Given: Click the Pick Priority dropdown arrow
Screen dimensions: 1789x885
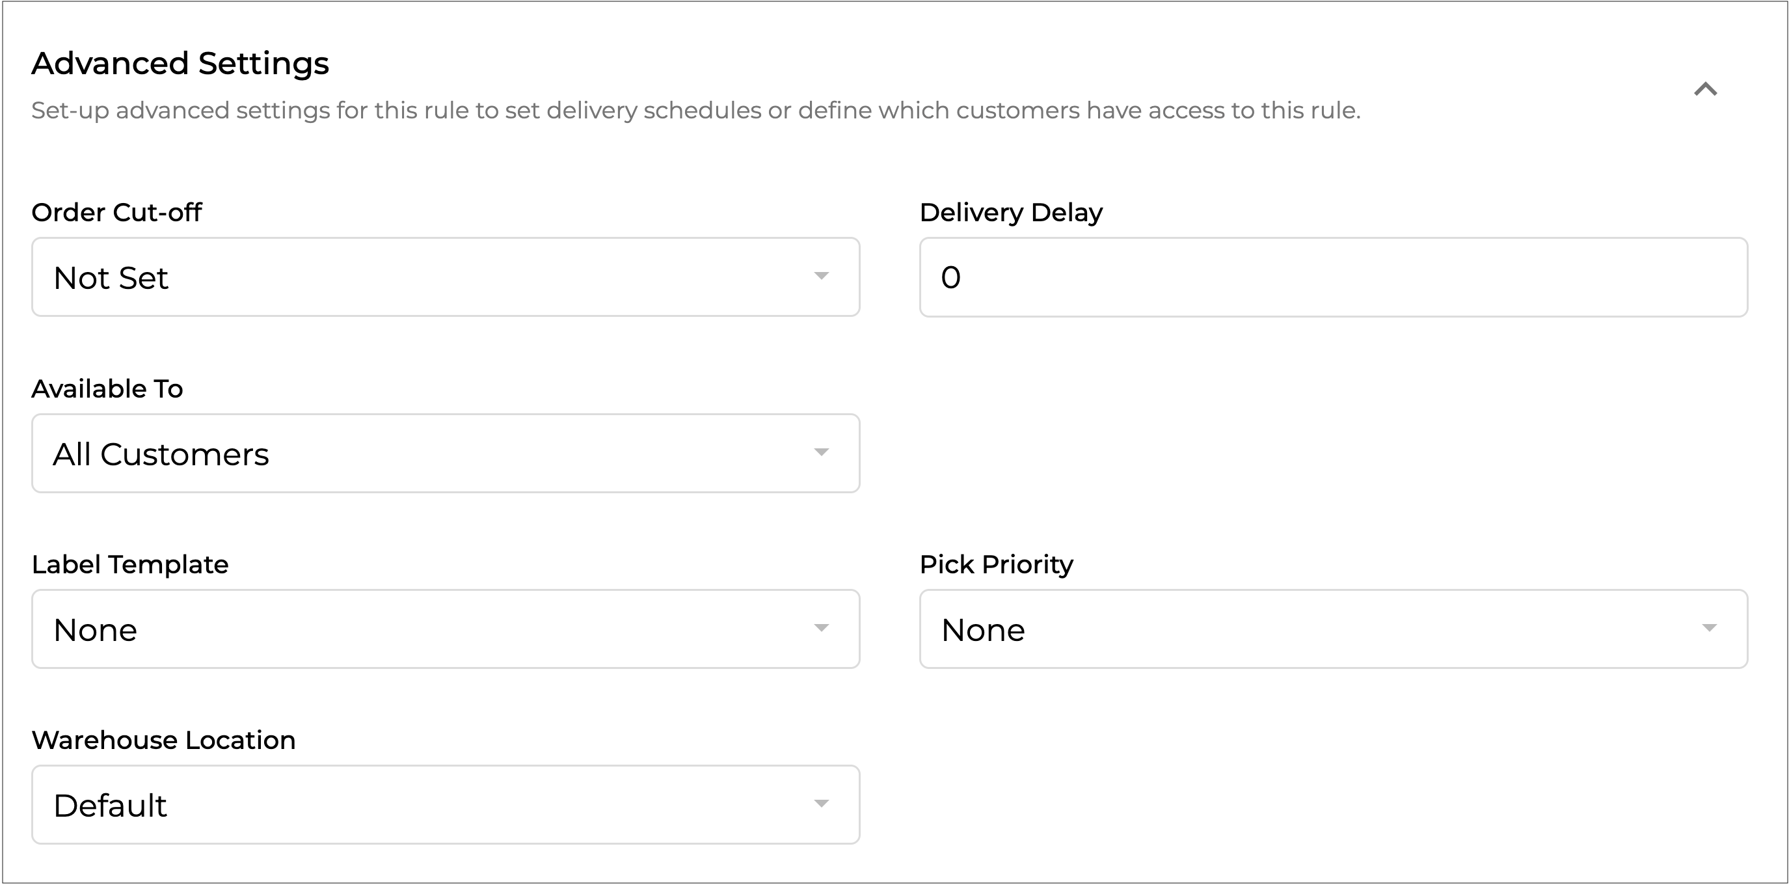Looking at the screenshot, I should pyautogui.click(x=1709, y=629).
